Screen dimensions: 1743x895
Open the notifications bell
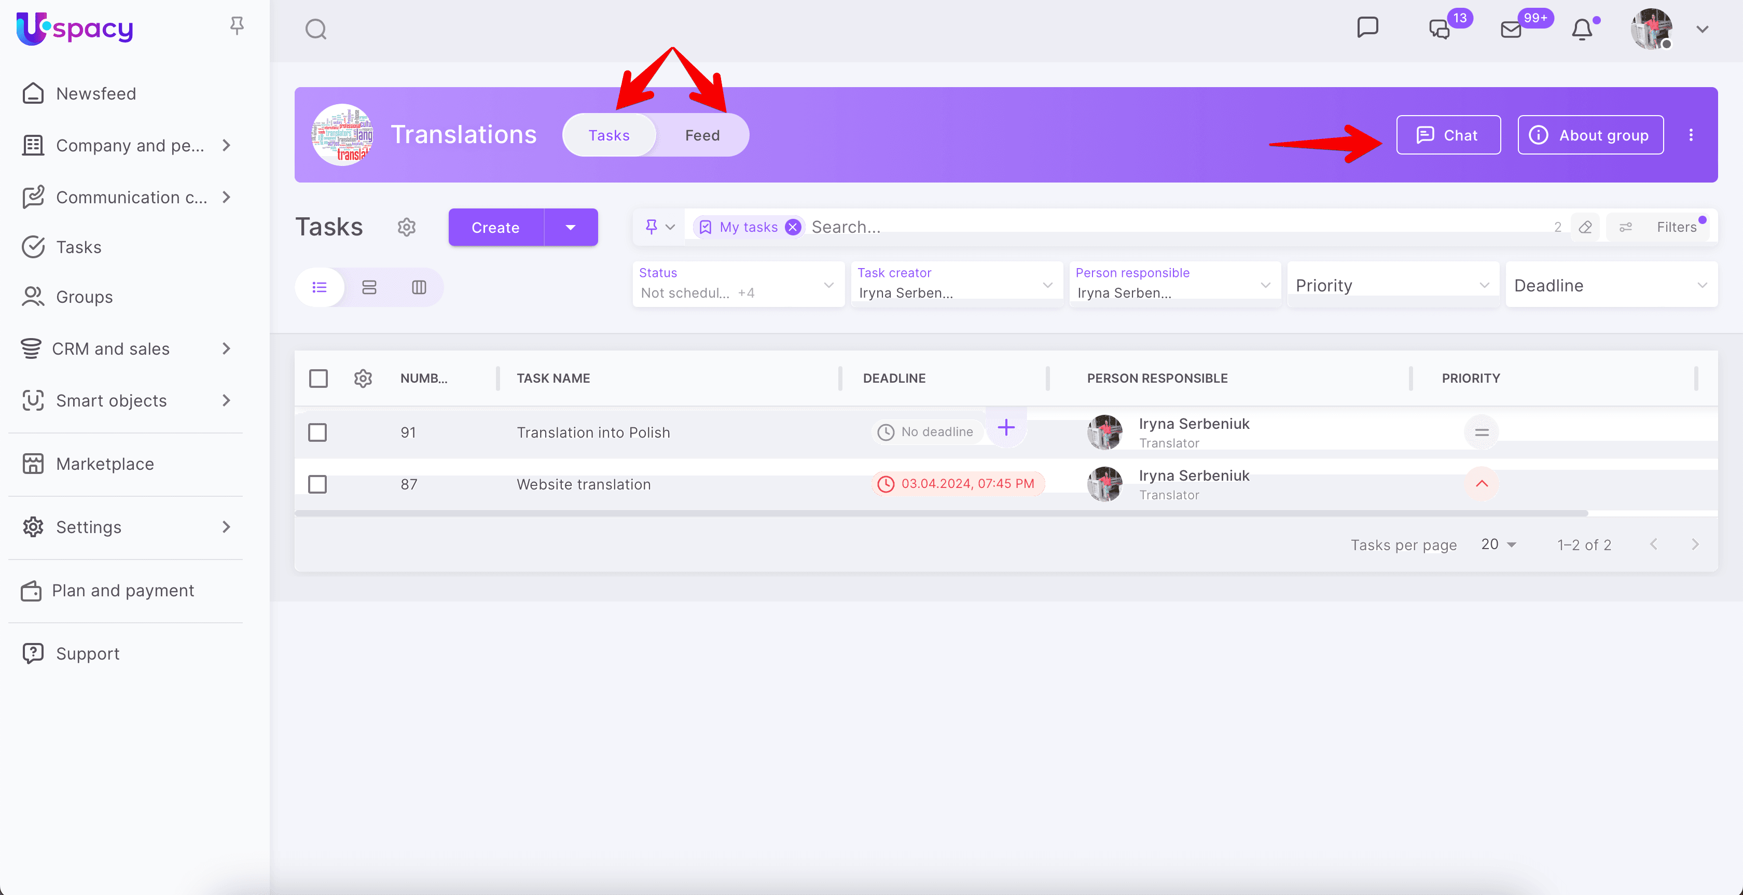tap(1583, 29)
